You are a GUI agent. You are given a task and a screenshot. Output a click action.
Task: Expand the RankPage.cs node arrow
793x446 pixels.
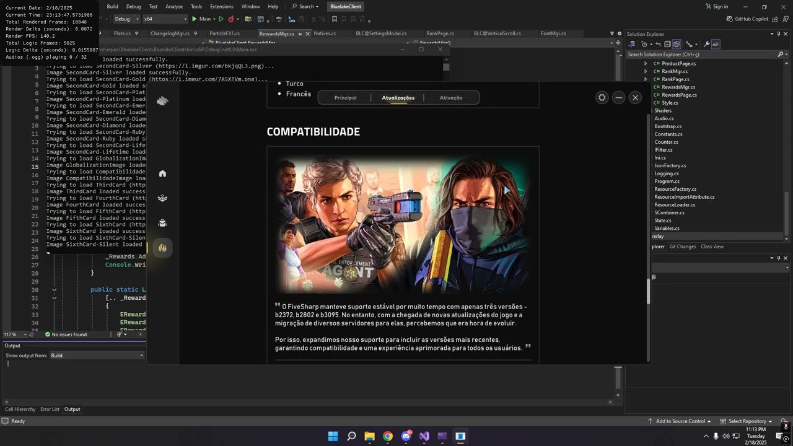tap(646, 79)
